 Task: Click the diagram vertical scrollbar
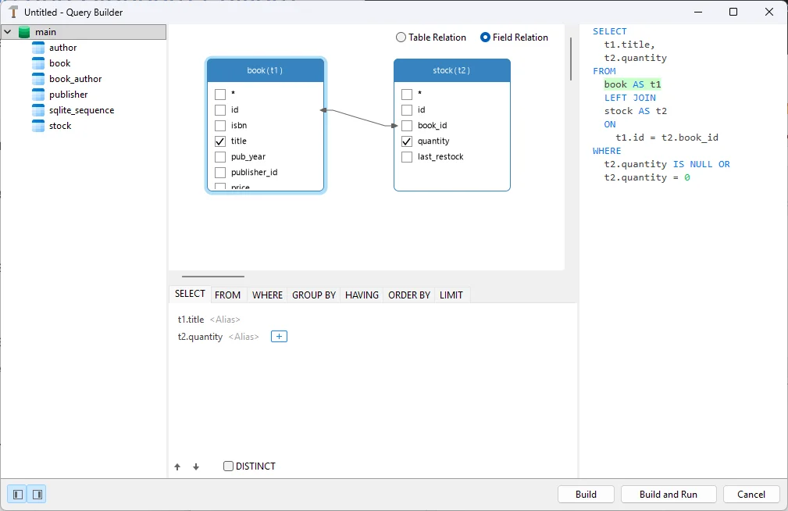(x=570, y=59)
